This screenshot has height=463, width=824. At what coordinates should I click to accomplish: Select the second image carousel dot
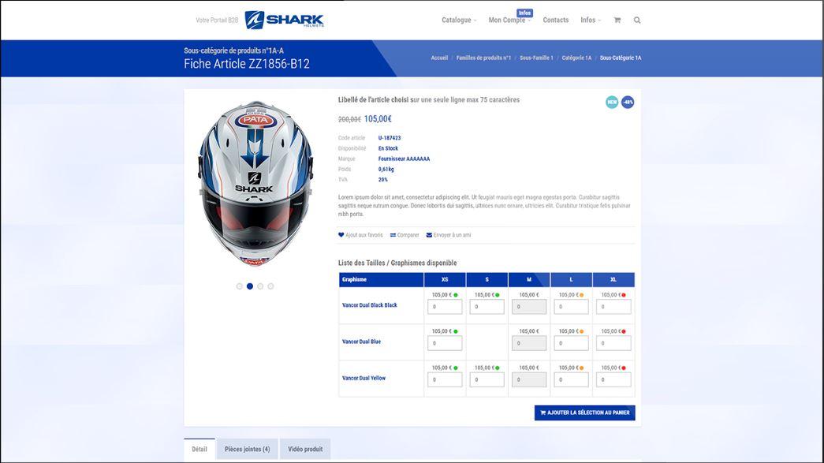pos(250,286)
